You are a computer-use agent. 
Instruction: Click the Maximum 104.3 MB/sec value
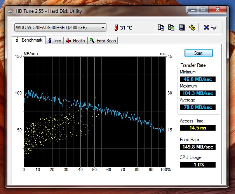tap(197, 93)
